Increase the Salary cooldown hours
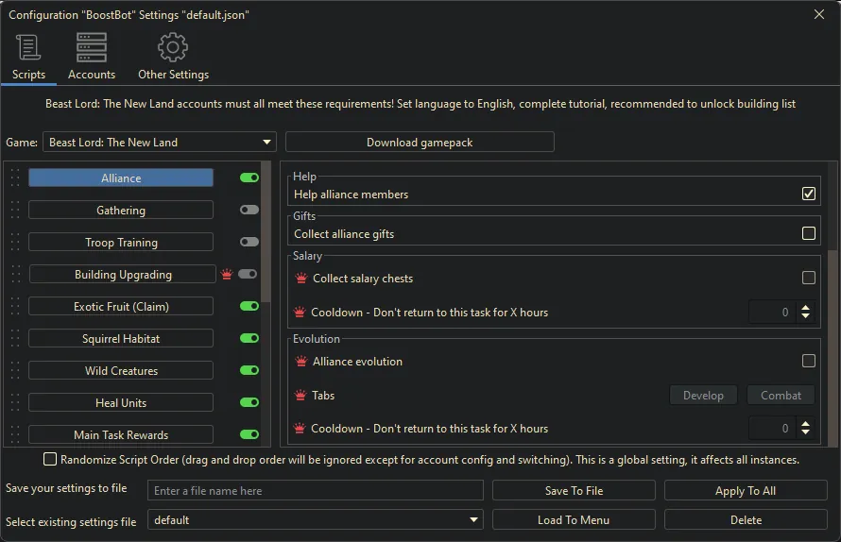This screenshot has height=542, width=841. [806, 308]
